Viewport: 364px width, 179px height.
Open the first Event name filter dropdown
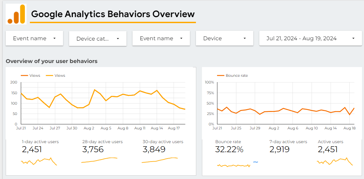(x=34, y=39)
